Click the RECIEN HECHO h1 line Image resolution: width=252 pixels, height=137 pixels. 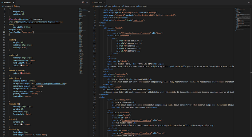point(135,64)
